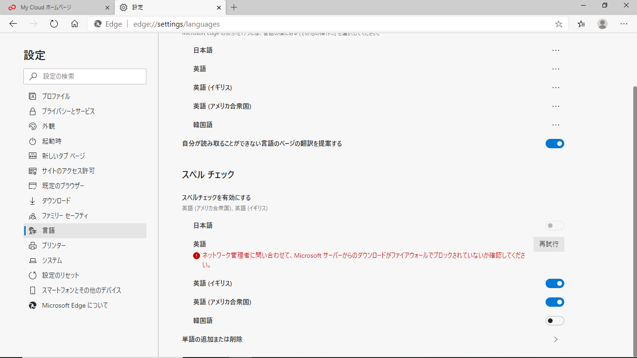Open プリンター settings section
The width and height of the screenshot is (637, 358).
(85, 245)
